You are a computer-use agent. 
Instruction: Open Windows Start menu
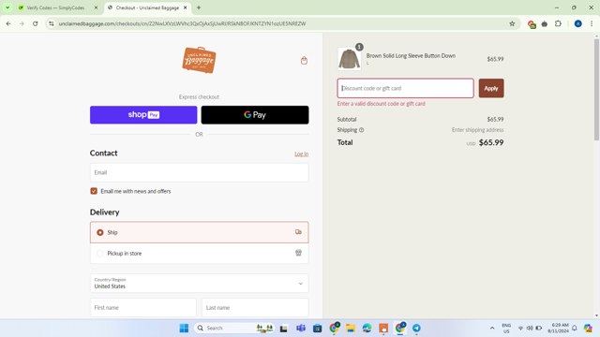184,328
